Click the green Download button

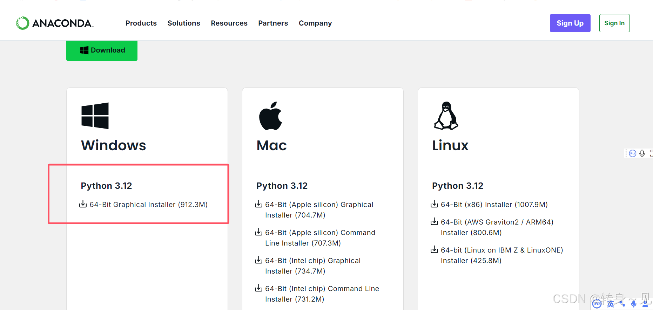click(102, 50)
